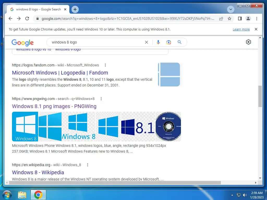Click the horizontal scrollbar left arrow
Image resolution: width=267 pixels, height=200 pixels.
(x=7, y=183)
